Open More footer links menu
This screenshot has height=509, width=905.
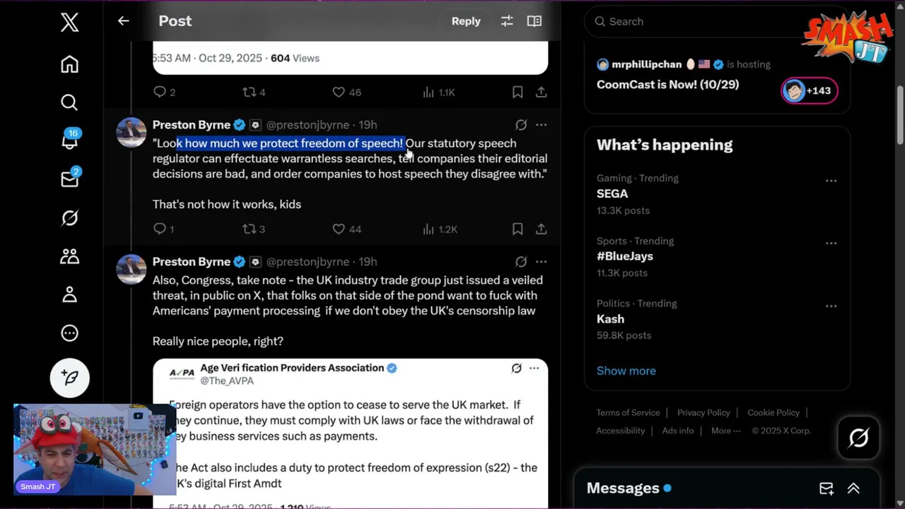coord(725,431)
